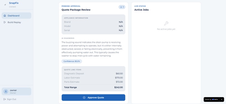Approve the quote
The width and height of the screenshot is (226, 104).
[x=93, y=98]
